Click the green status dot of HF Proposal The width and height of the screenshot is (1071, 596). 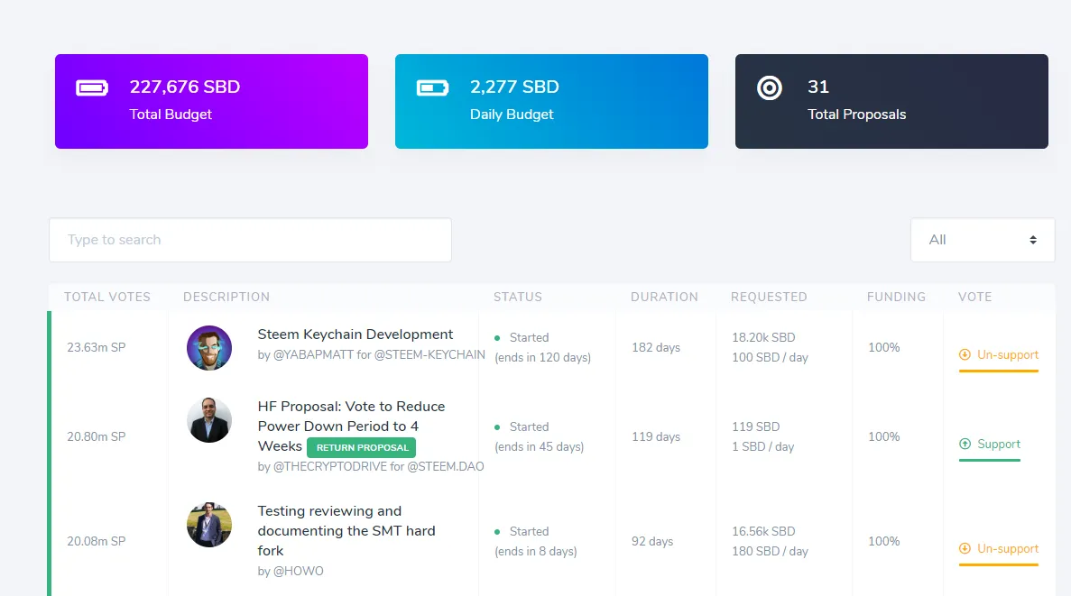point(497,427)
